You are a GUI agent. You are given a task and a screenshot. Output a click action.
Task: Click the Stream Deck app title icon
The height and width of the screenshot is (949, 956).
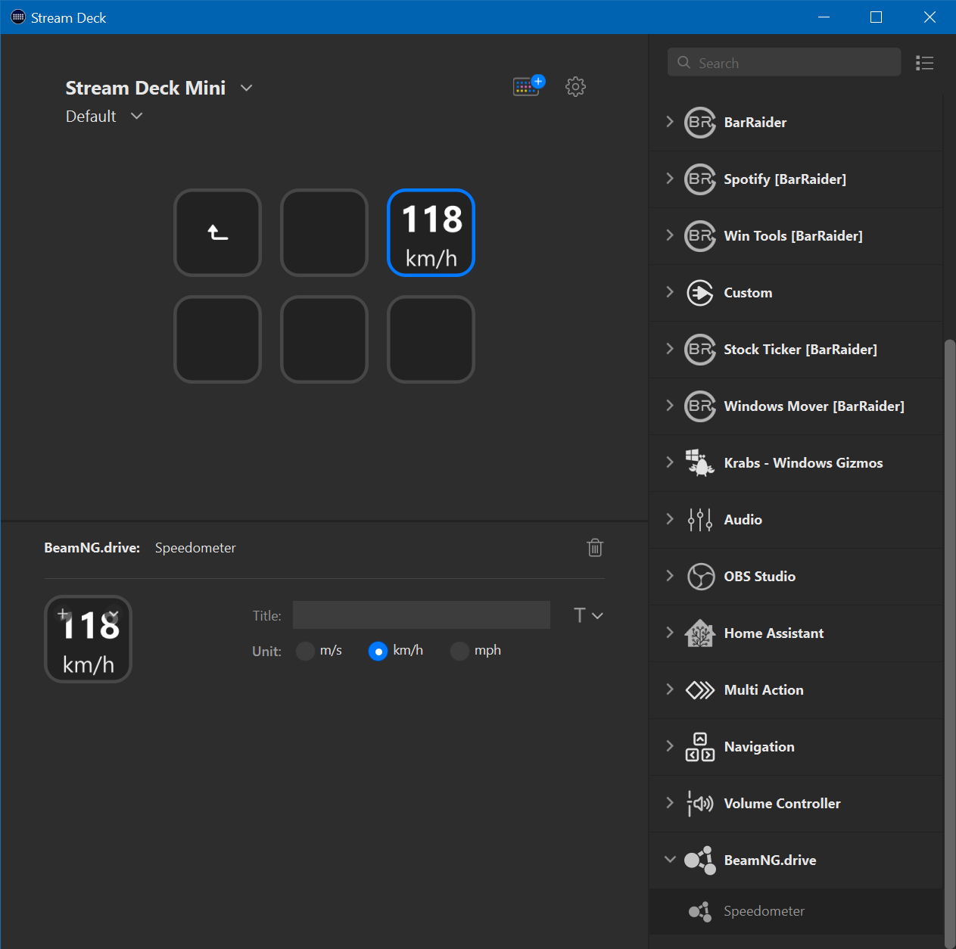pos(18,17)
